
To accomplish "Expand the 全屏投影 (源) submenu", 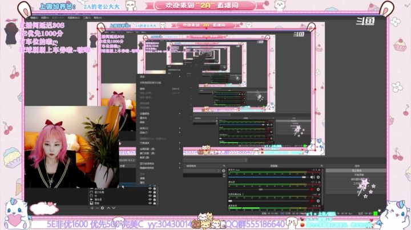I will [160, 149].
